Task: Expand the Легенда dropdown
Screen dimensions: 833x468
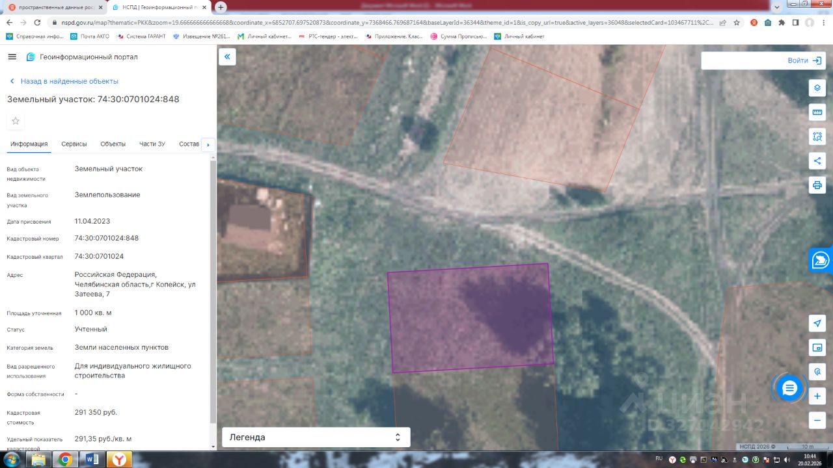Action: tap(316, 437)
